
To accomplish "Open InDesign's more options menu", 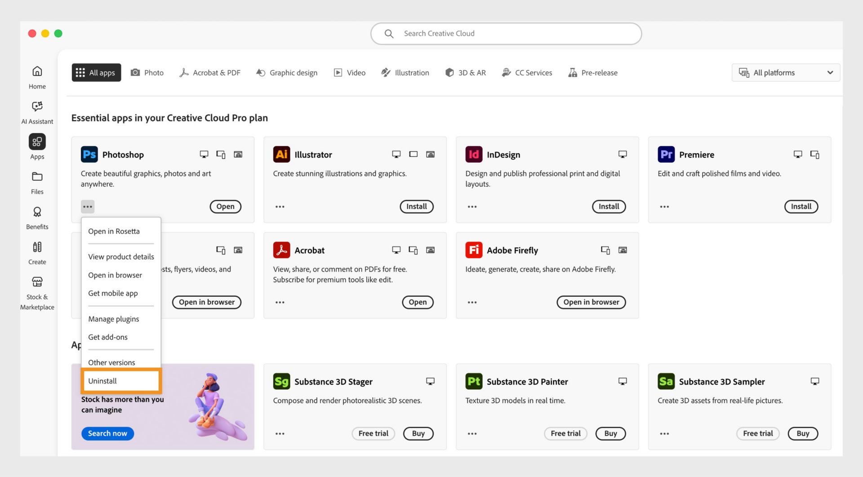I will point(472,207).
